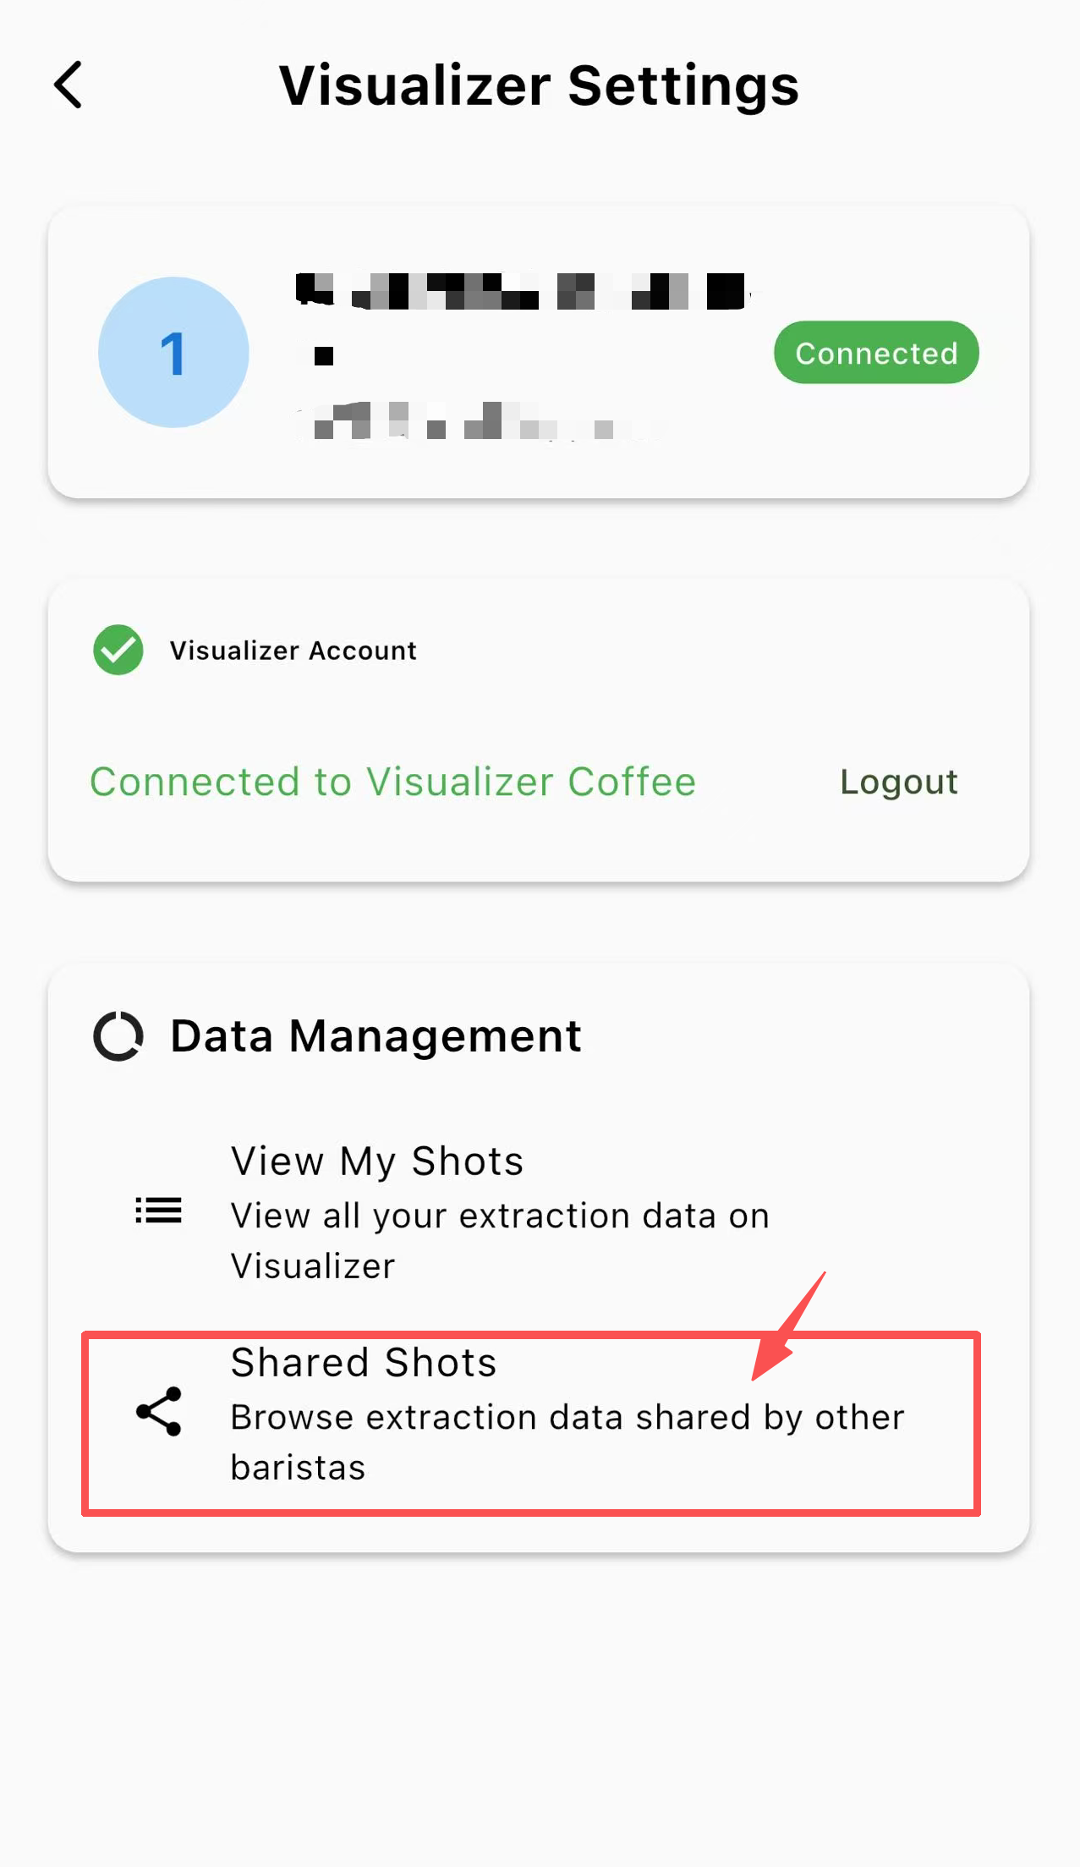Select the Data Management section title

point(376,1035)
